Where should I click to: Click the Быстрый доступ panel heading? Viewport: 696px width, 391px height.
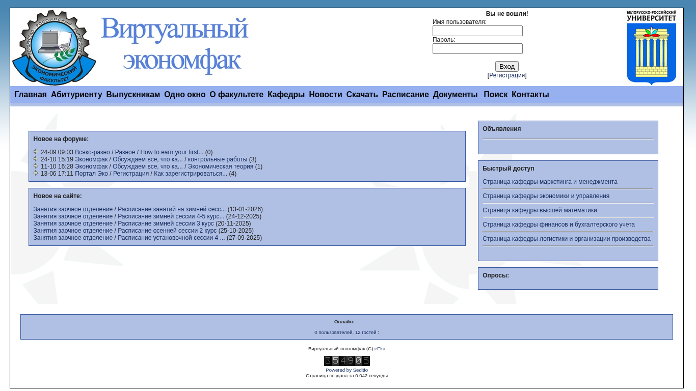508,169
